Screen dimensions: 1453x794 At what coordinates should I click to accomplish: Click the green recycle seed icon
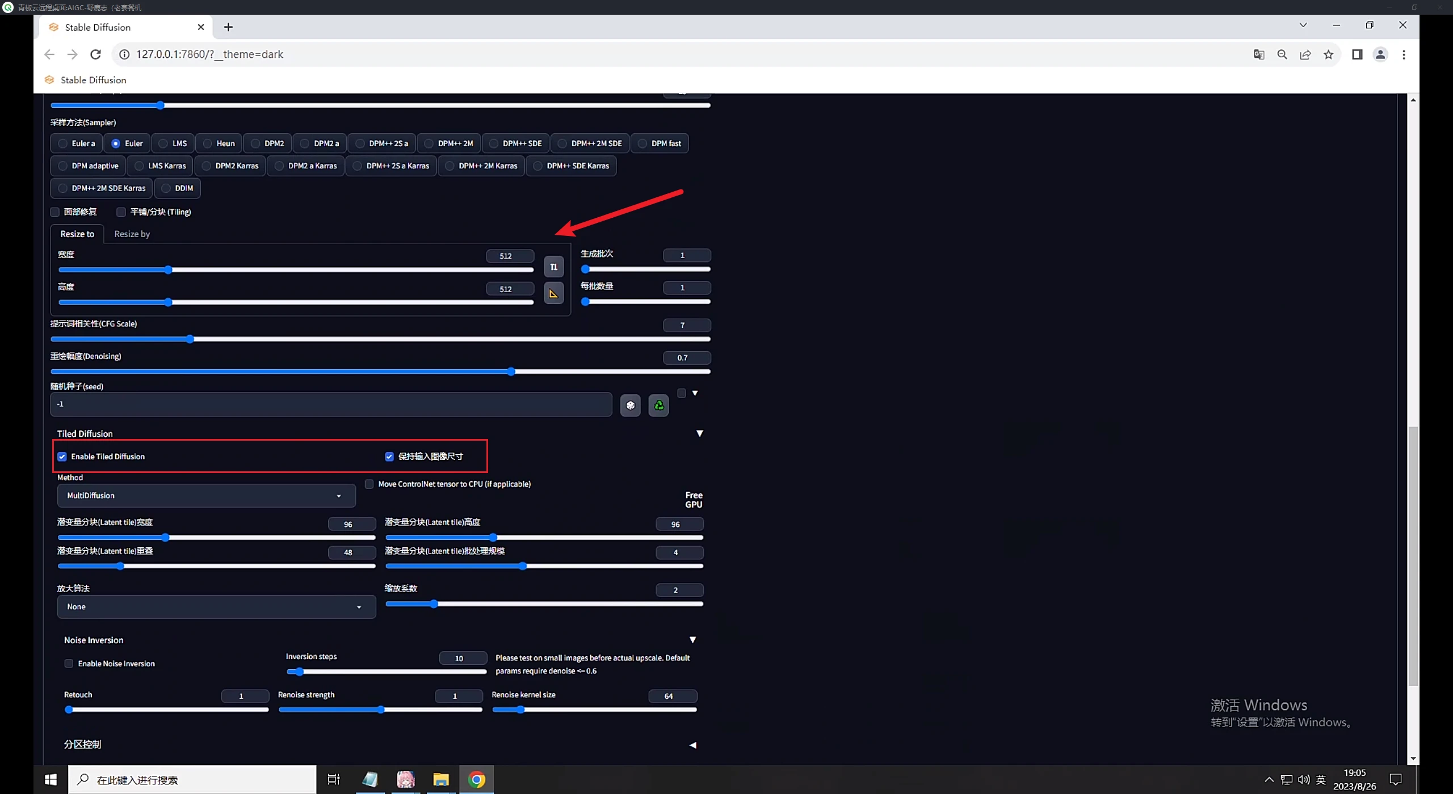click(658, 406)
